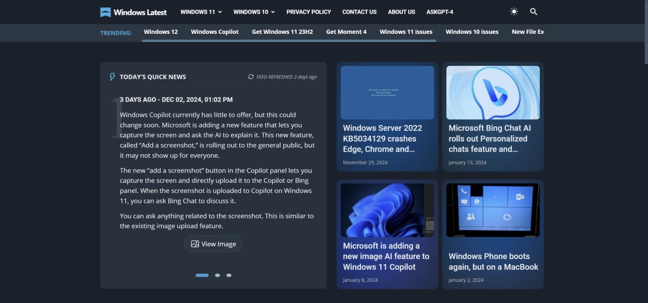
Task: Expand the Windows 11 menu chevron
Action: click(220, 12)
